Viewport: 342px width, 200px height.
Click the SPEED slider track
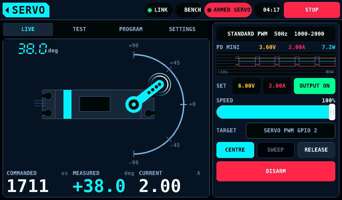[276, 112]
